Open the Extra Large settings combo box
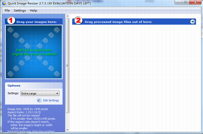 click(x=40, y=94)
